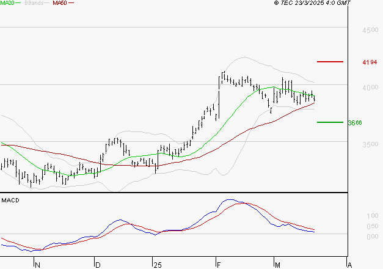Viewport: 383px width, 269px height.
Task: Click the red resistance level line
Action: 330,62
